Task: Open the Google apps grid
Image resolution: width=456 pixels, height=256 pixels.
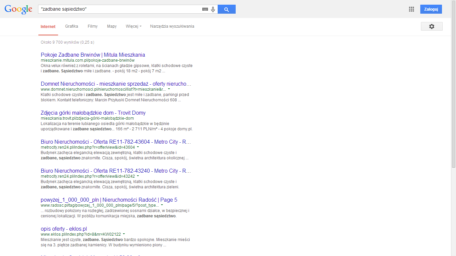Action: click(411, 9)
